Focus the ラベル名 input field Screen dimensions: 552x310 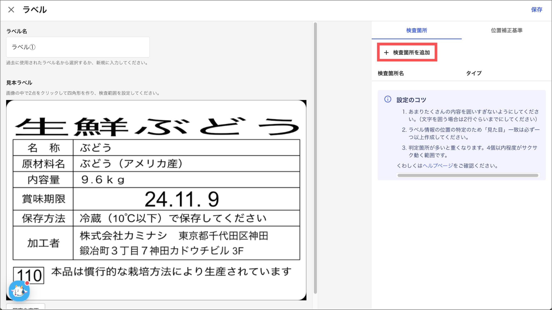(x=78, y=47)
